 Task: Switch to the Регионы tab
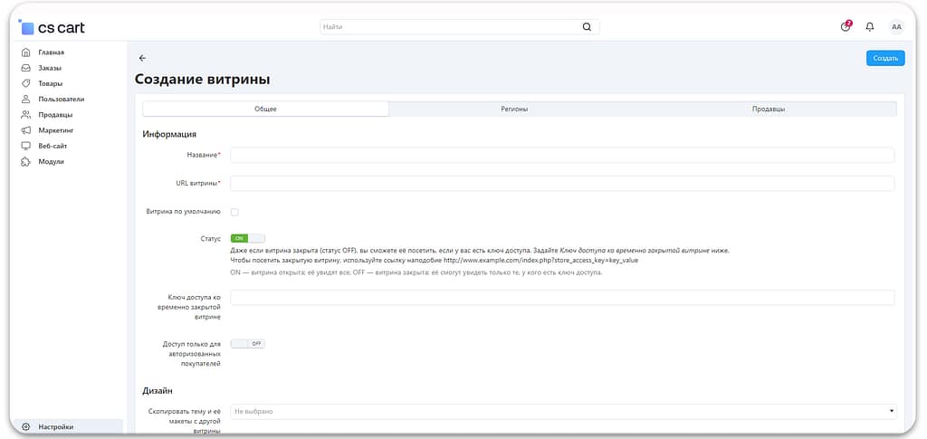514,109
